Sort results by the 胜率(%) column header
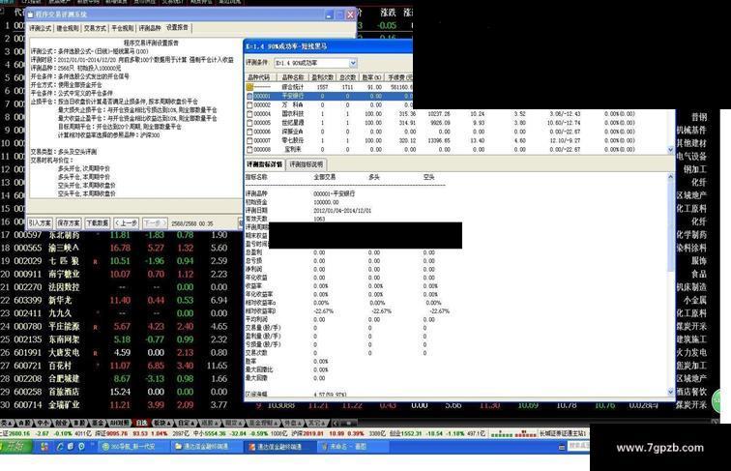The width and height of the screenshot is (731, 471). [372, 77]
